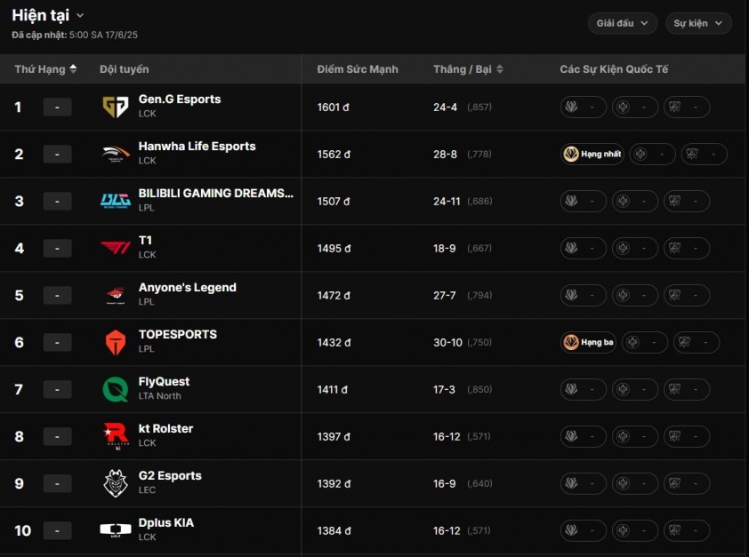The width and height of the screenshot is (749, 557).
Task: Click the Gen.G Esports team logo
Action: [116, 107]
